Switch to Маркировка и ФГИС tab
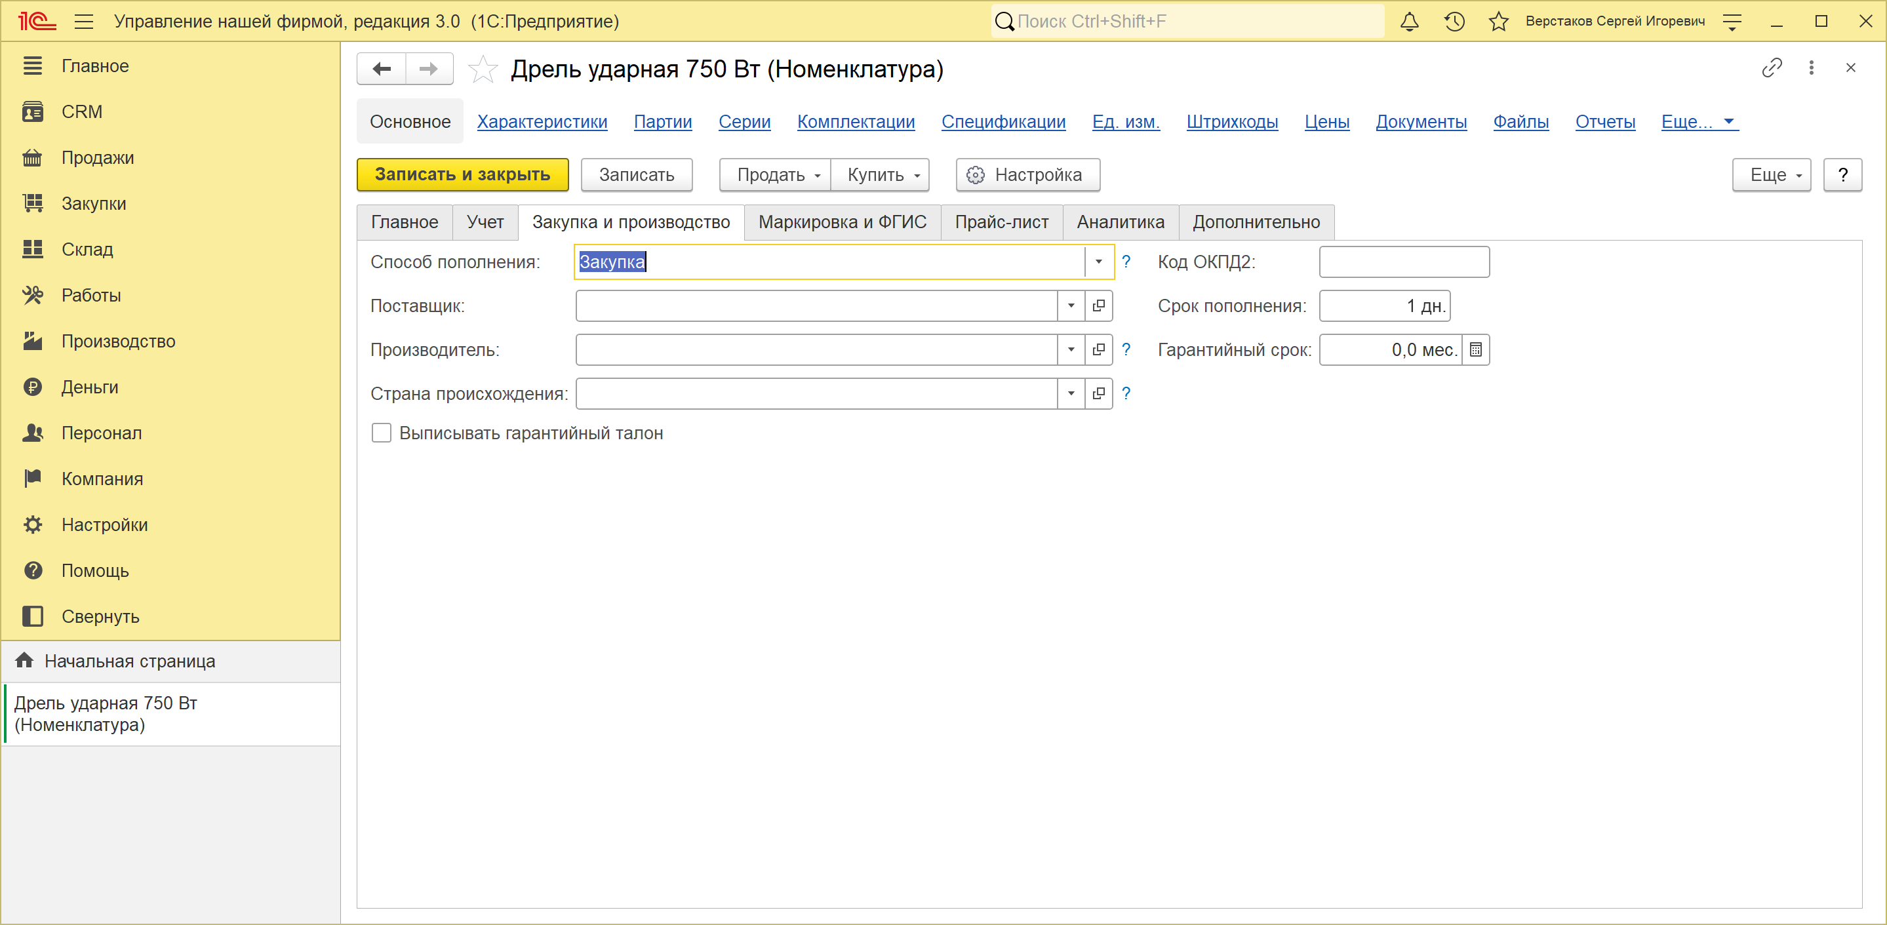 coord(843,223)
